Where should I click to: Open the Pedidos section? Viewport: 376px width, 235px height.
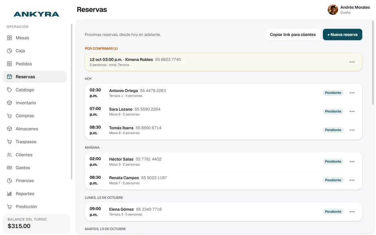click(x=35, y=64)
